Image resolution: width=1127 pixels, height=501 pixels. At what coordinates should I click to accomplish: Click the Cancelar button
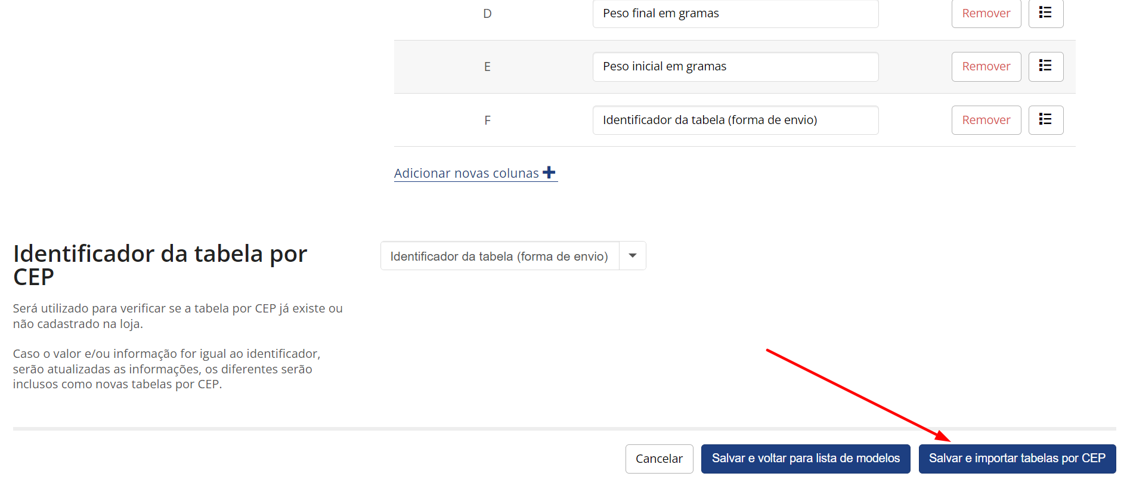click(659, 459)
